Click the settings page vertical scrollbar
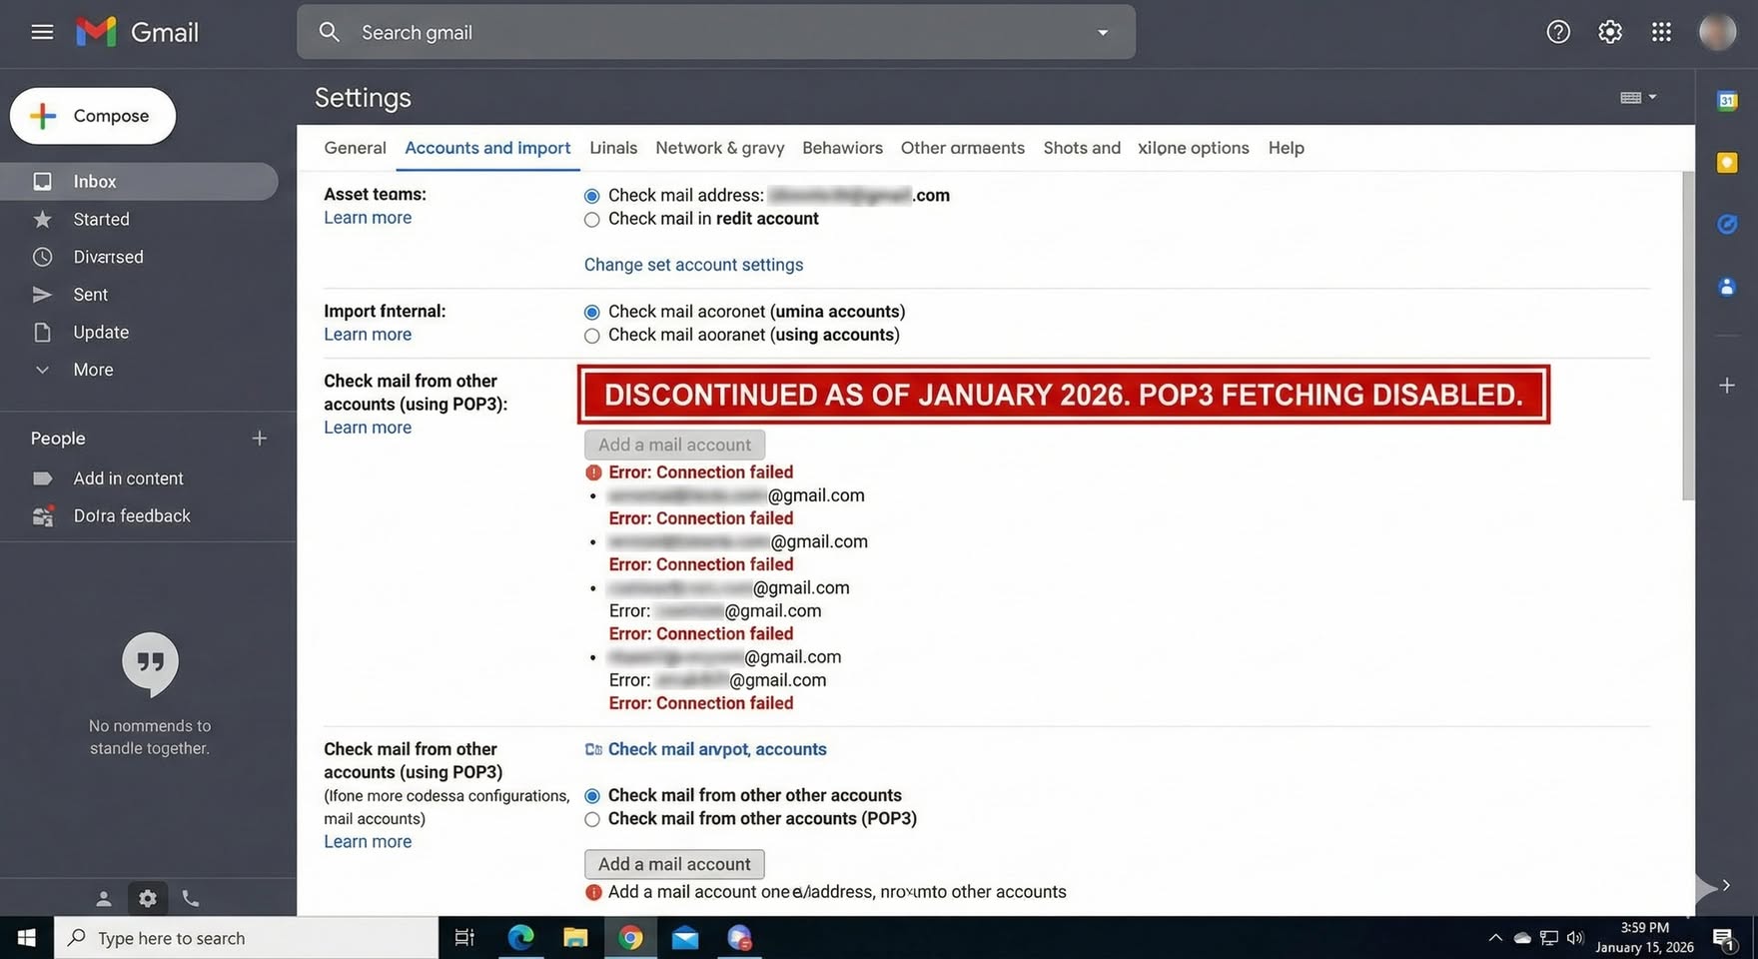Image resolution: width=1758 pixels, height=959 pixels. coord(1688,336)
